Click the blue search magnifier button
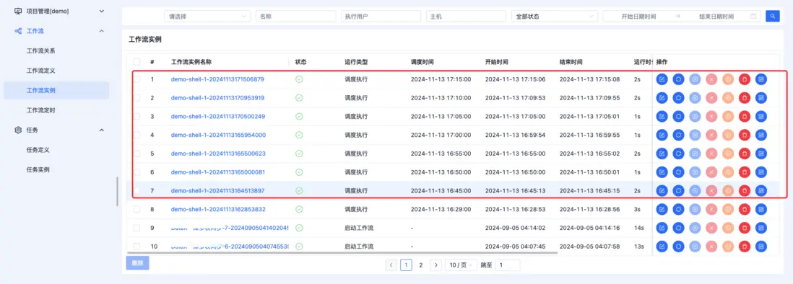This screenshot has height=284, width=793. tap(773, 16)
